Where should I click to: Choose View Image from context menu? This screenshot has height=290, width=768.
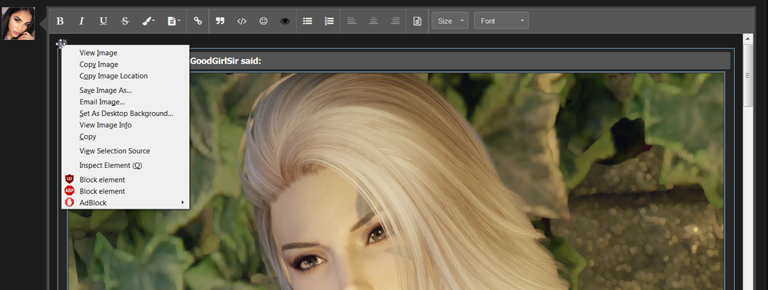(x=125, y=53)
